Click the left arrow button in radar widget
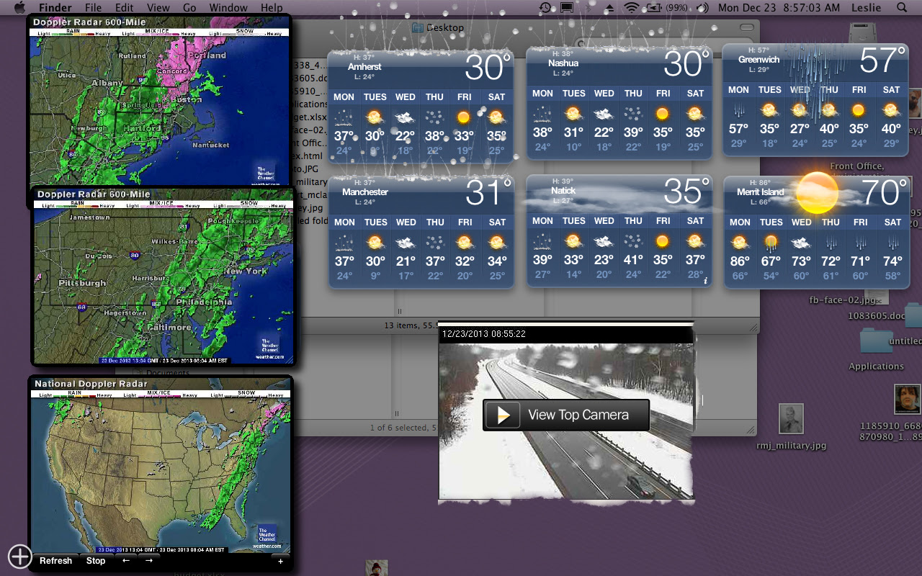The width and height of the screenshot is (922, 576). (125, 561)
